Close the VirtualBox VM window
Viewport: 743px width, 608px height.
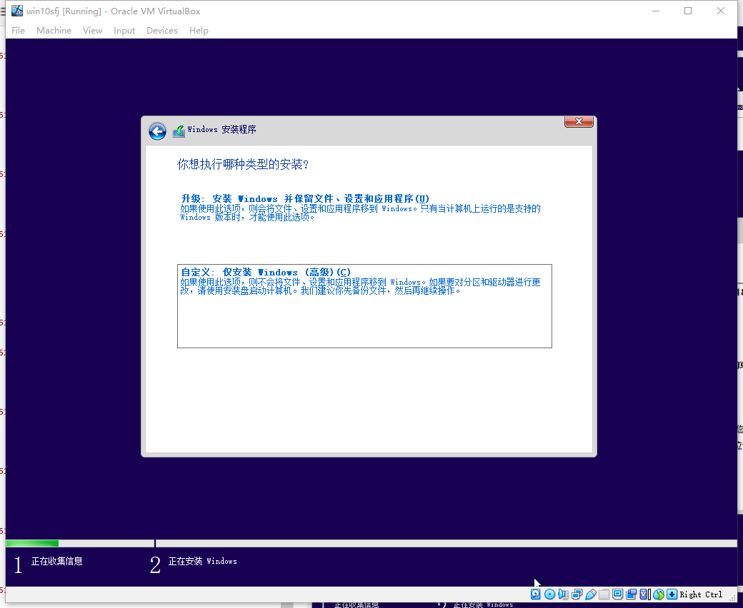(x=721, y=11)
